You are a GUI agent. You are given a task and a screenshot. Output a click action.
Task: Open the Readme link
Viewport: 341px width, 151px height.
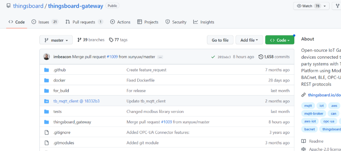[x=312, y=141]
